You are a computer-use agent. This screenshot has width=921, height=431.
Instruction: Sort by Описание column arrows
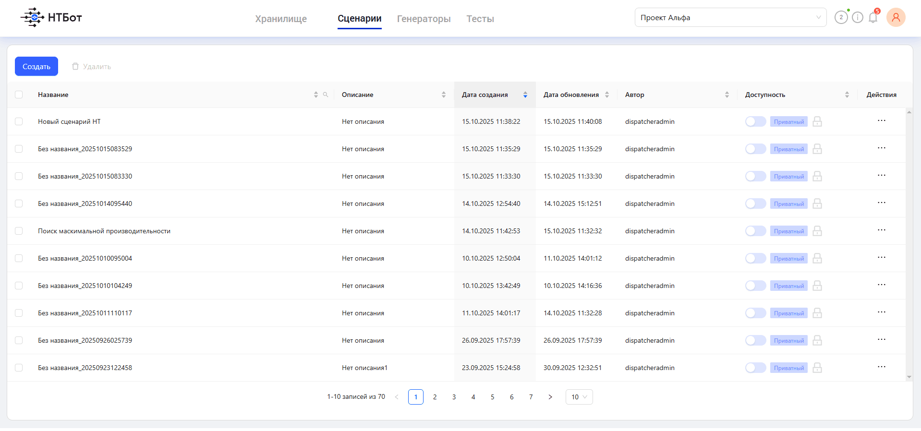click(444, 95)
